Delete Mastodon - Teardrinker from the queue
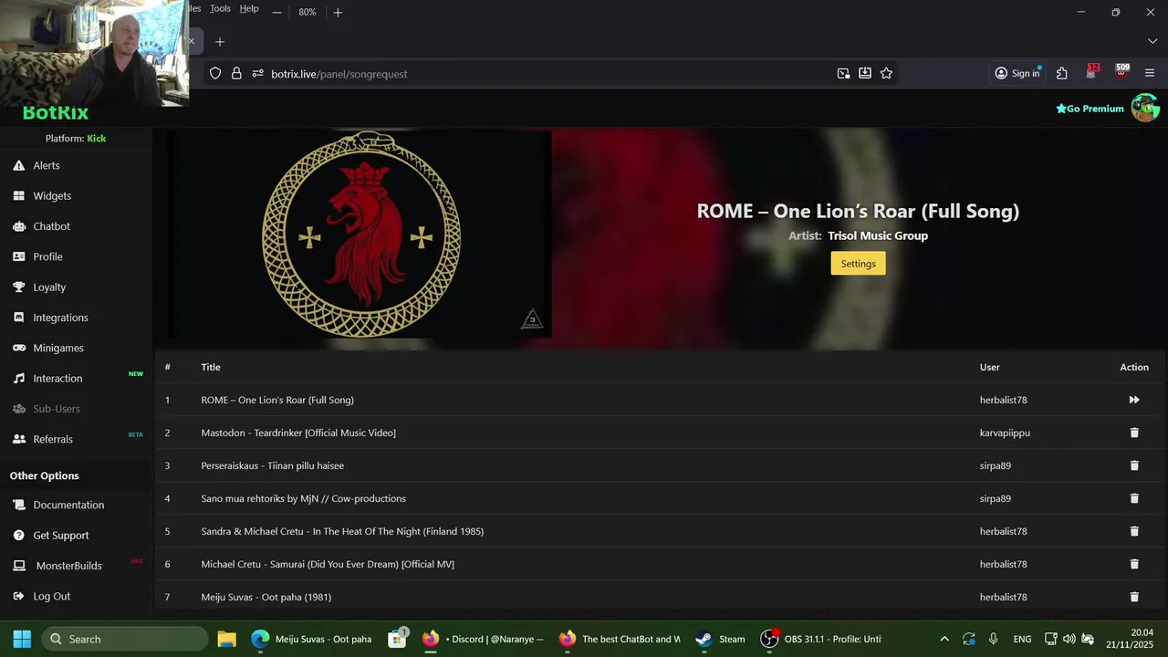This screenshot has height=657, width=1168. click(1134, 433)
